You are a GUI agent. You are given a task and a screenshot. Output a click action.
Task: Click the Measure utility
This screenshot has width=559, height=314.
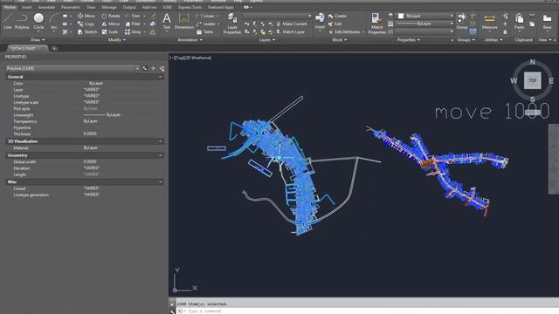[489, 21]
